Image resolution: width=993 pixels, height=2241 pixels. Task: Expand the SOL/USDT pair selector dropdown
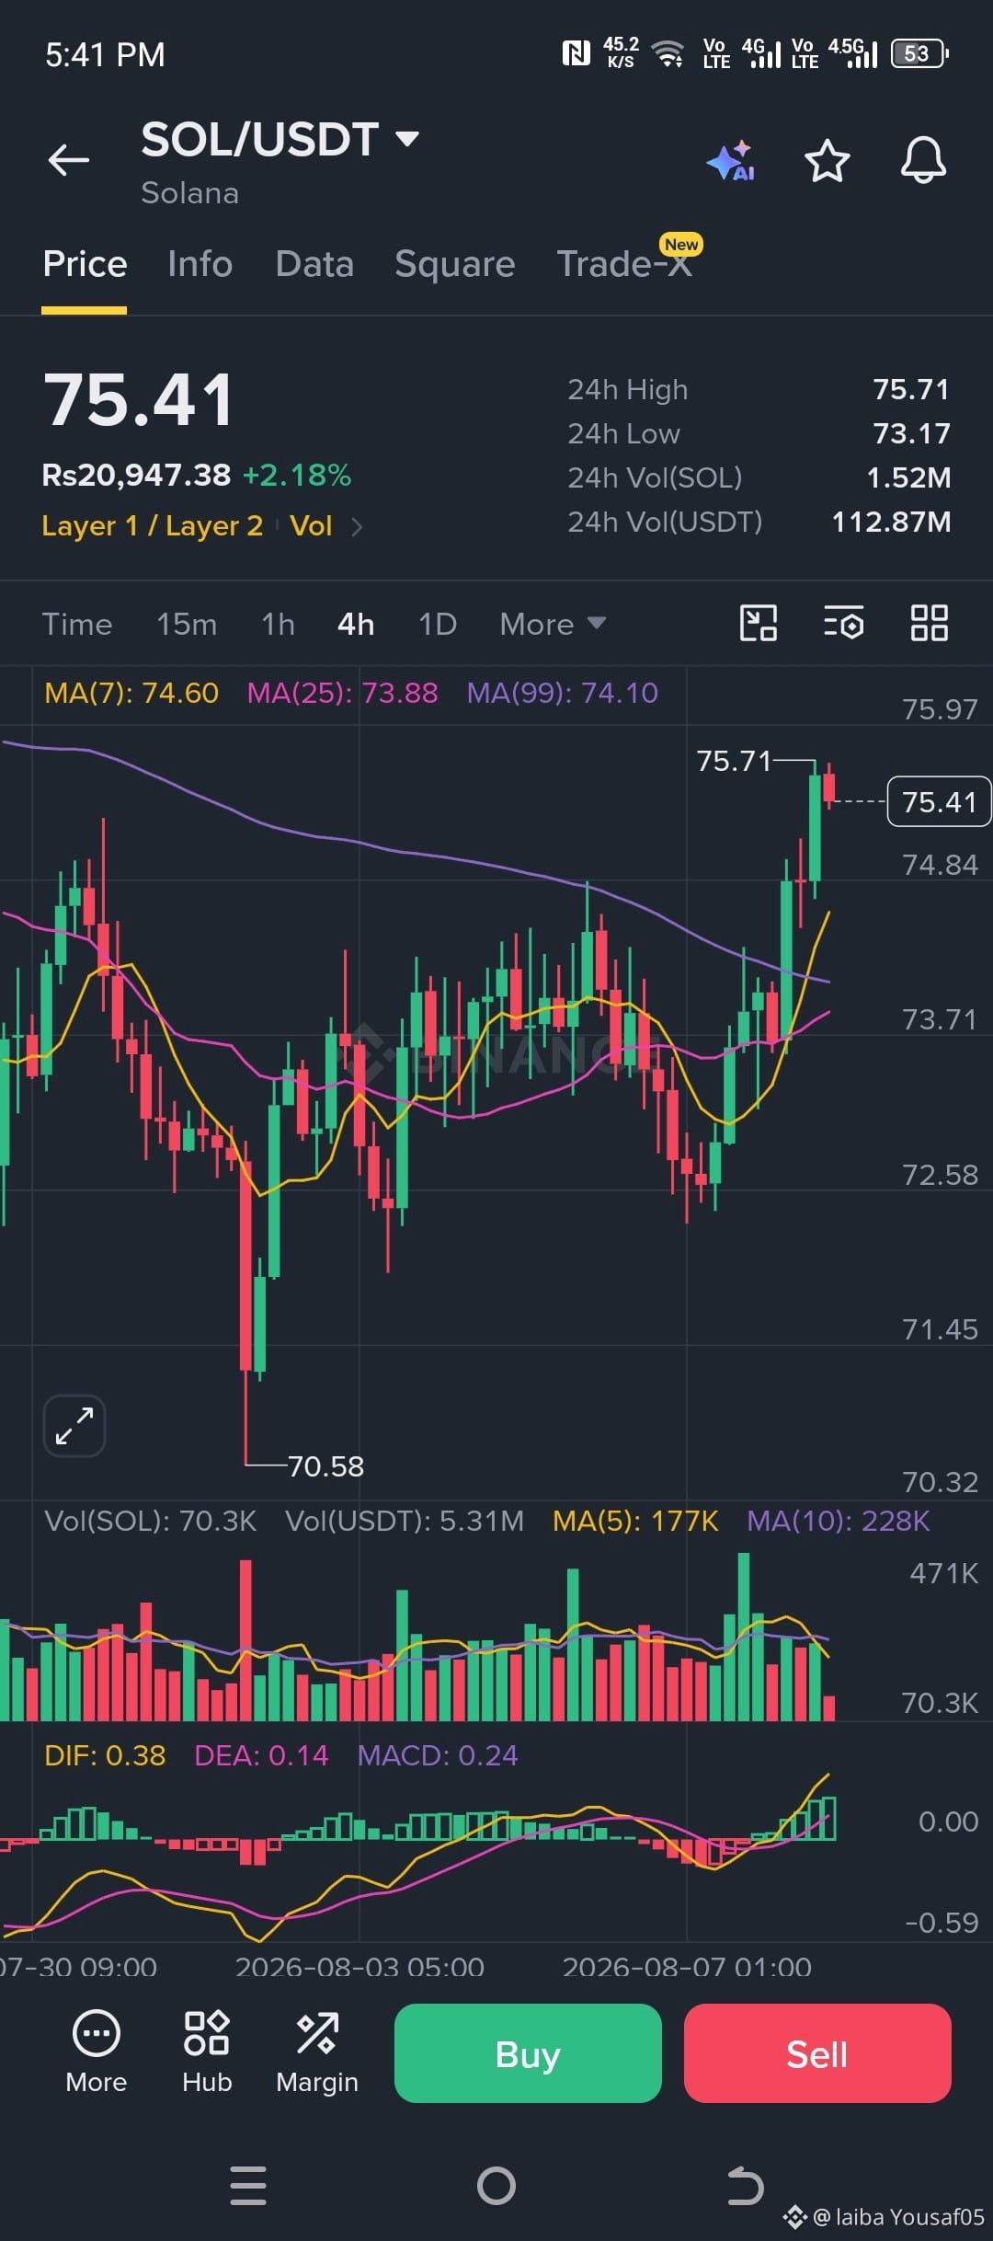tap(407, 139)
